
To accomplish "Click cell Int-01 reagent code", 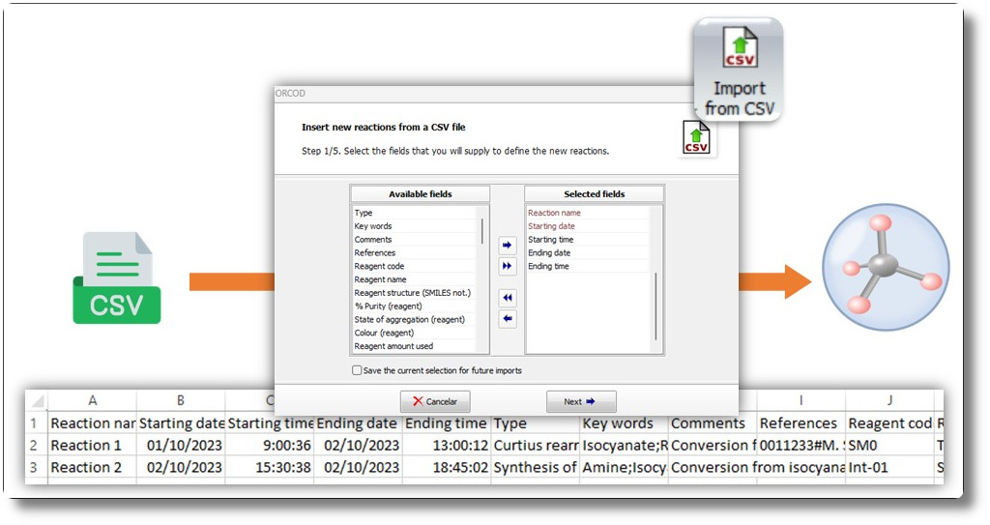I will [x=889, y=468].
